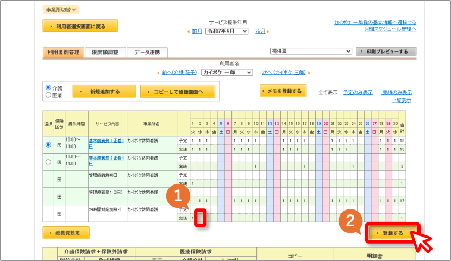451x261 pixels.
Task: Click the 新規追加する button
Action: [104, 92]
